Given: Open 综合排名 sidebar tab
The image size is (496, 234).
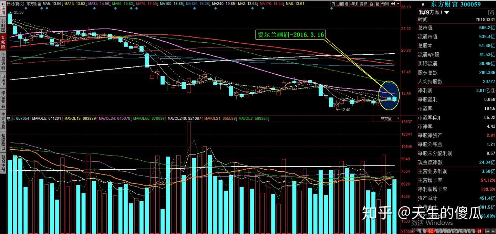Looking at the screenshot, I should click(3, 99).
